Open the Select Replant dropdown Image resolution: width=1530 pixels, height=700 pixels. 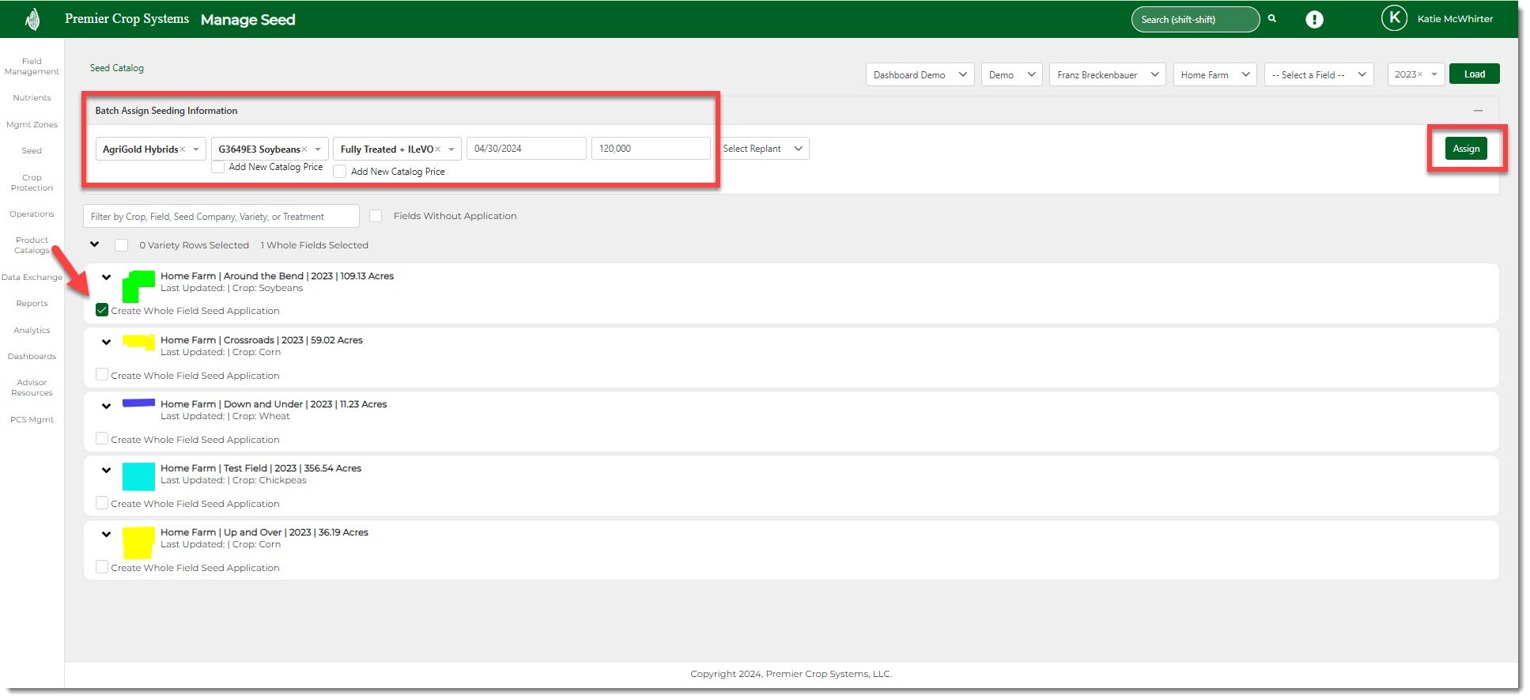tap(763, 149)
